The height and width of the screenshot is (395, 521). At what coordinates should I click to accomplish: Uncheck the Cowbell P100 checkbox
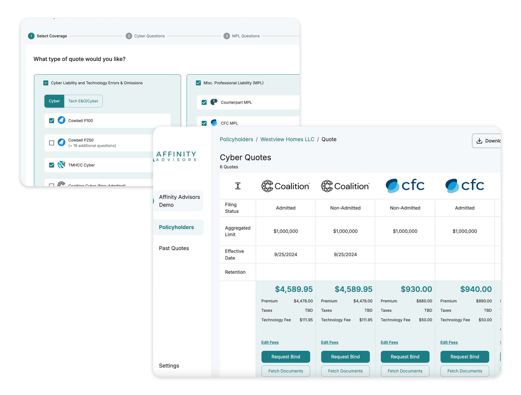click(x=52, y=121)
